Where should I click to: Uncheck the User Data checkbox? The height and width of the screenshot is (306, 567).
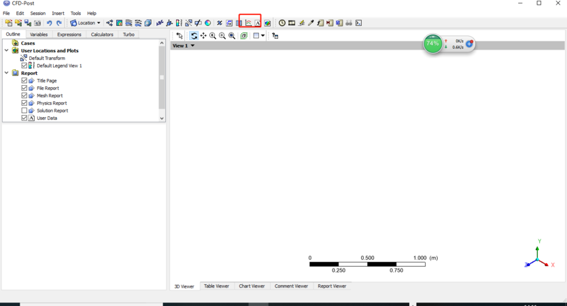24,118
